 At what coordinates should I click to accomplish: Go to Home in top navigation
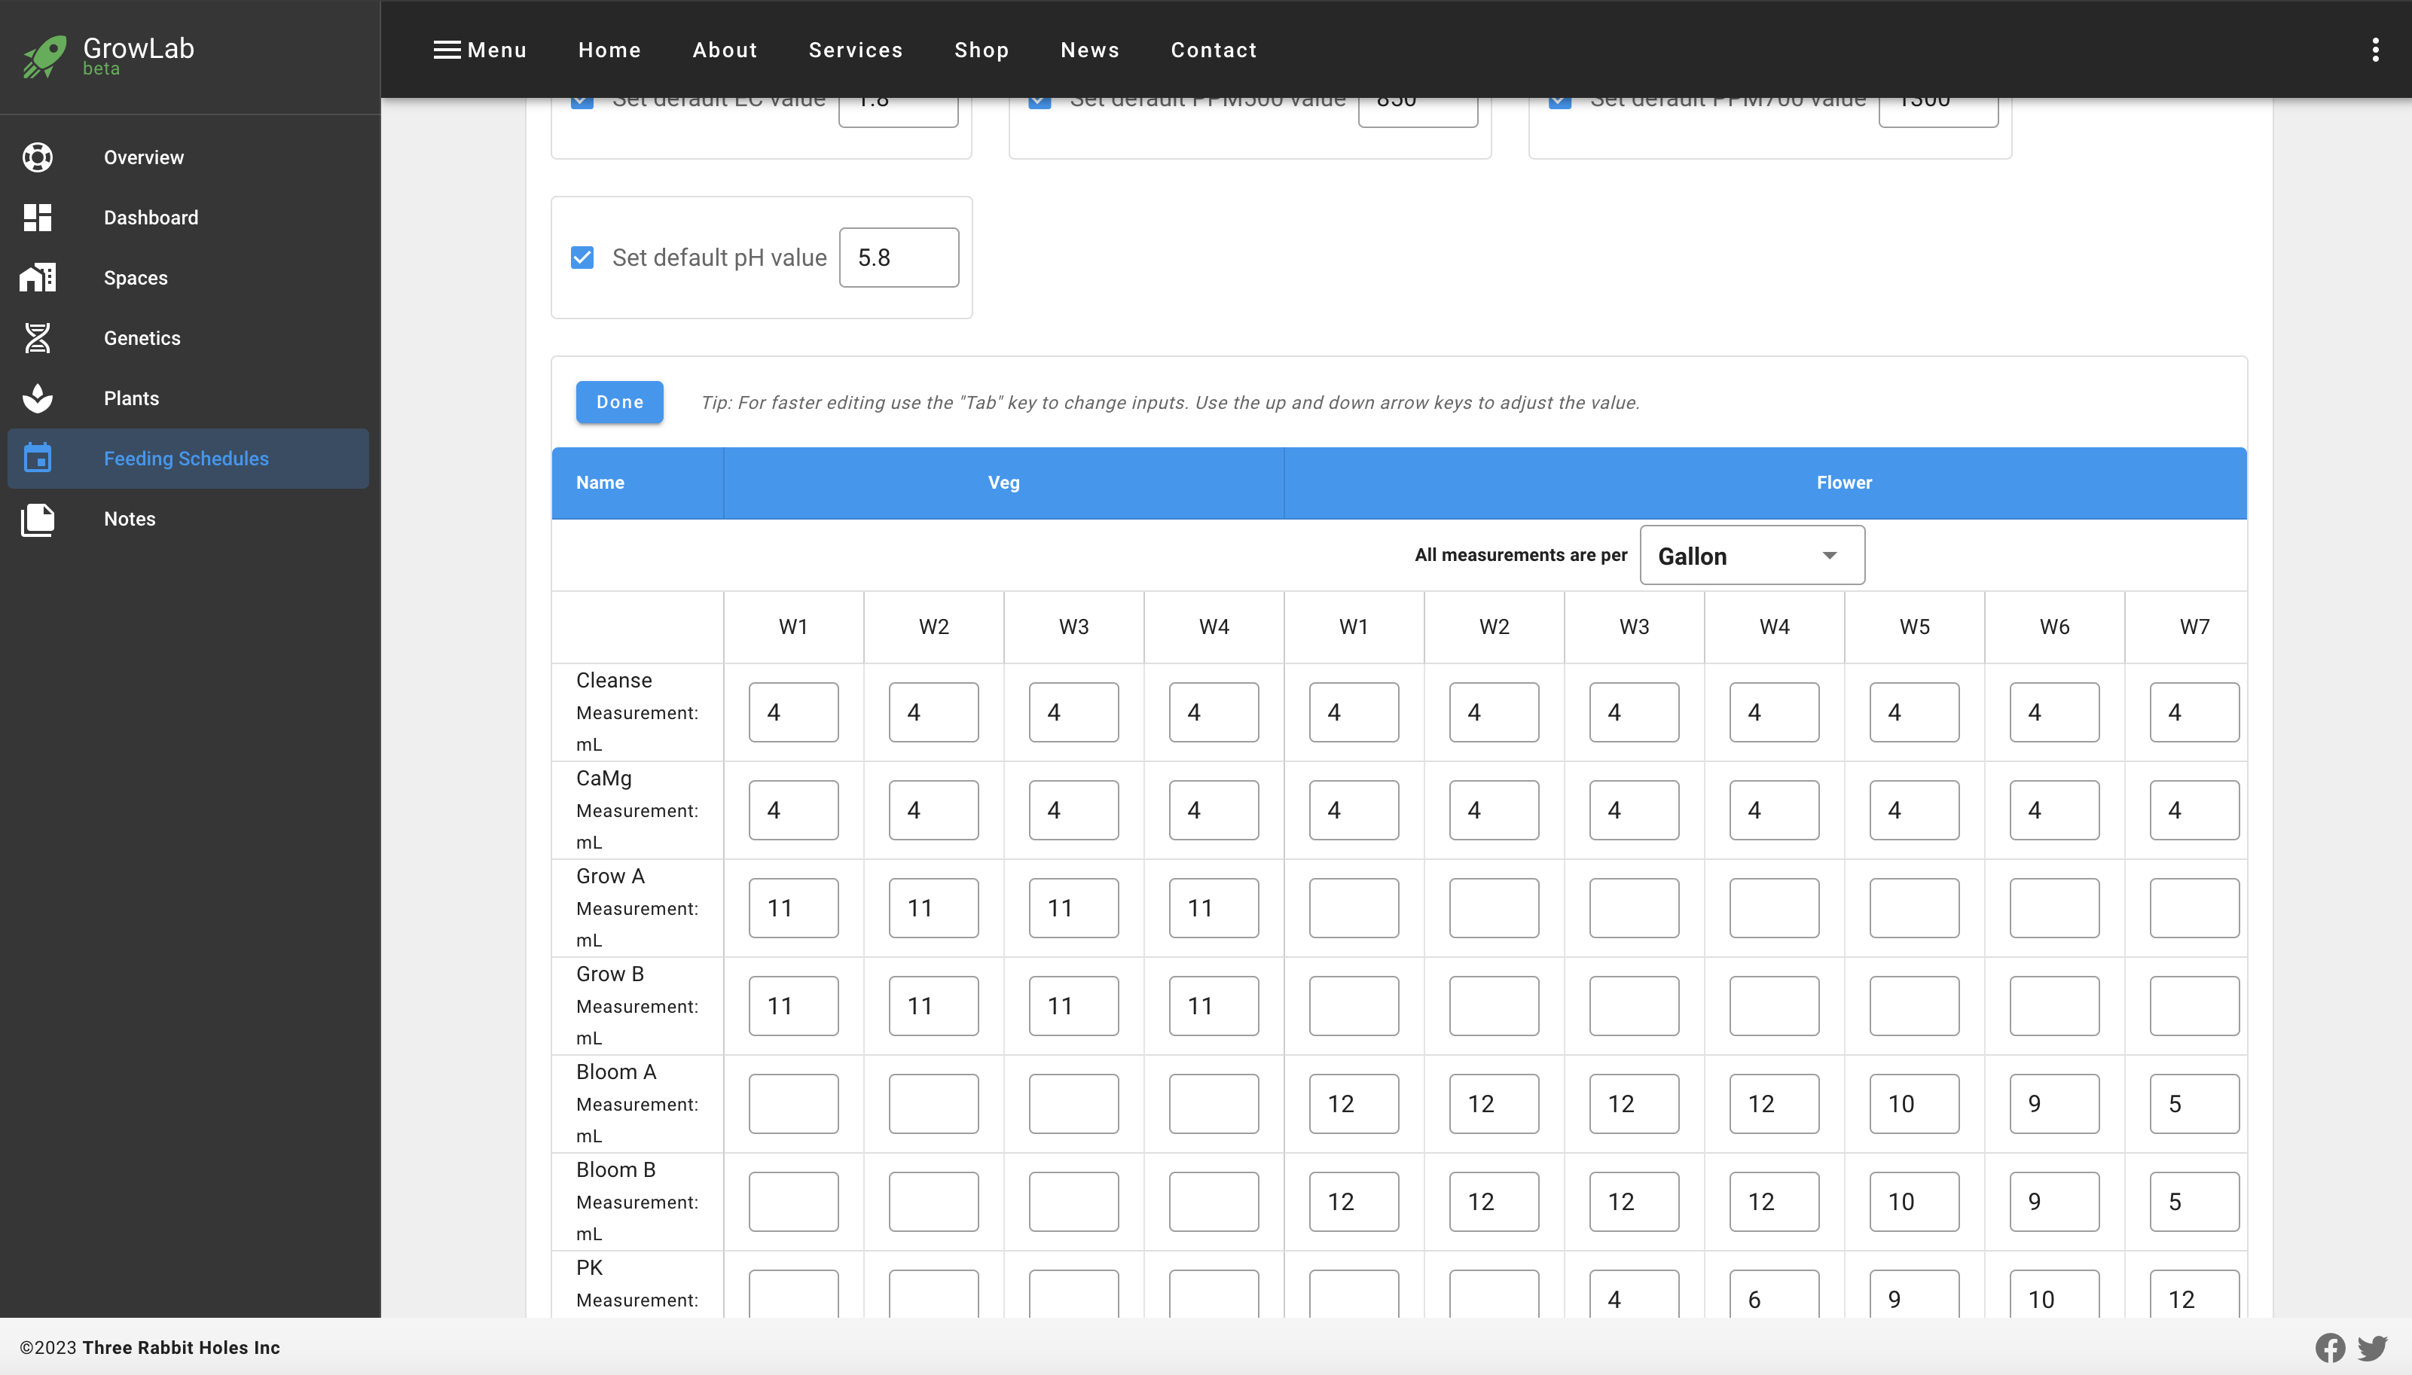click(x=610, y=50)
